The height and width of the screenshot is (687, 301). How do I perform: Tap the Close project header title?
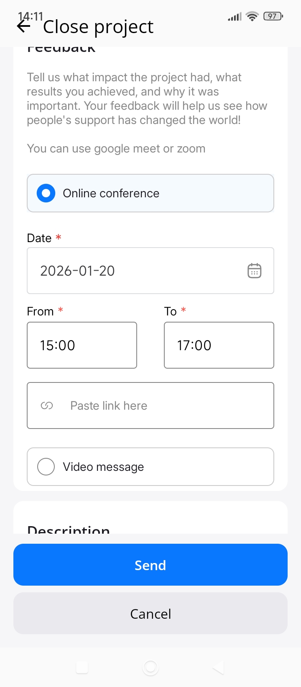pos(98,27)
